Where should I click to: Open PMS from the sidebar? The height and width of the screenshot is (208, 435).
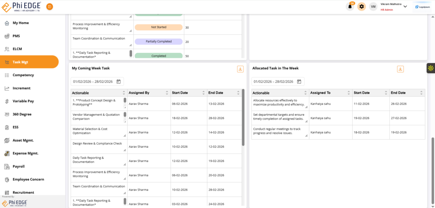[x=16, y=36]
